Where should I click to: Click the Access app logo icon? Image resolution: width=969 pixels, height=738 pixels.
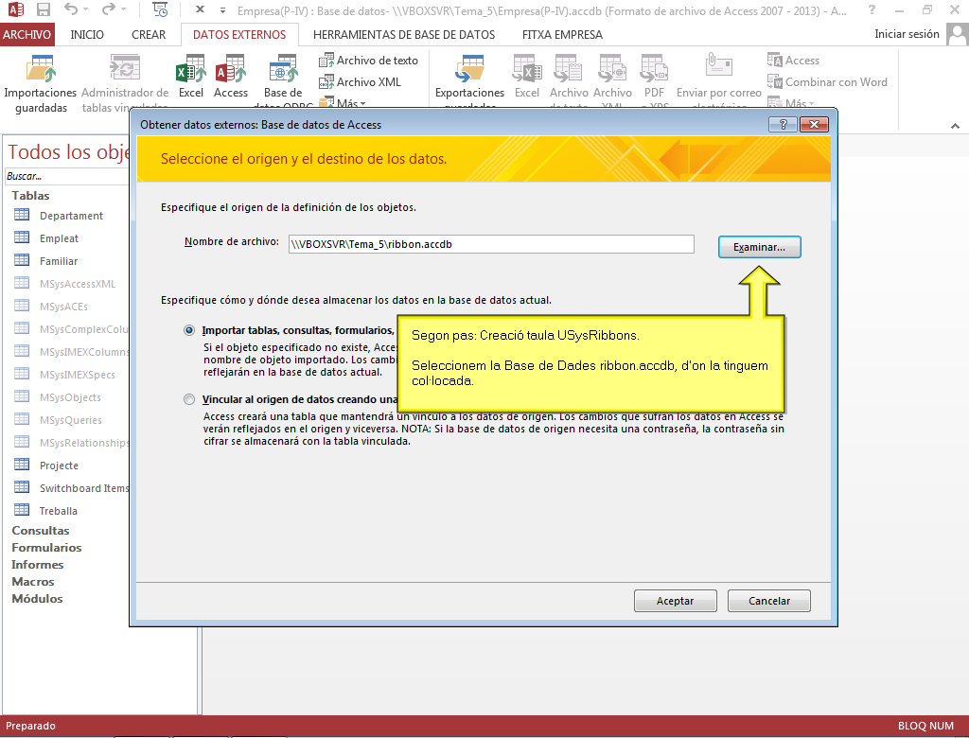pos(16,9)
